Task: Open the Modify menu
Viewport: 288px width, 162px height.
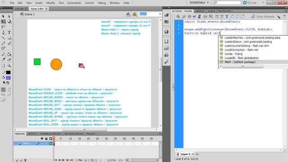Action: [x=50, y=3]
